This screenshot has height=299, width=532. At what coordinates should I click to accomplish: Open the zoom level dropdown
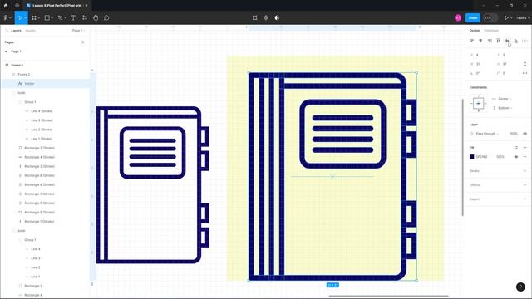tap(523, 17)
